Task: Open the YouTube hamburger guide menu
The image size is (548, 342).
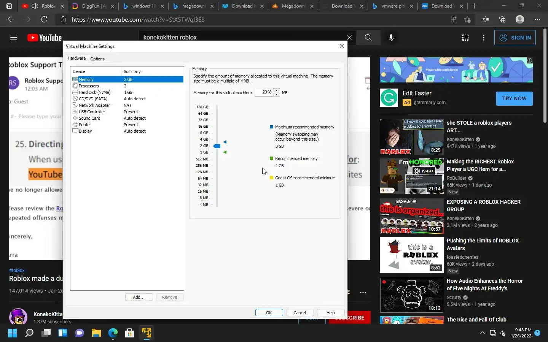Action: [14, 38]
